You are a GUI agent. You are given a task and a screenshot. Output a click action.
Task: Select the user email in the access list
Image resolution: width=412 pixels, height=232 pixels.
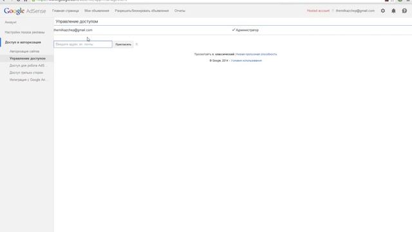[x=73, y=30]
